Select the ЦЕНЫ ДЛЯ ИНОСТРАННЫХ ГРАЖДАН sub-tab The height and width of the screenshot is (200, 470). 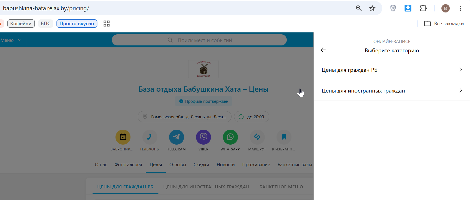(x=206, y=187)
